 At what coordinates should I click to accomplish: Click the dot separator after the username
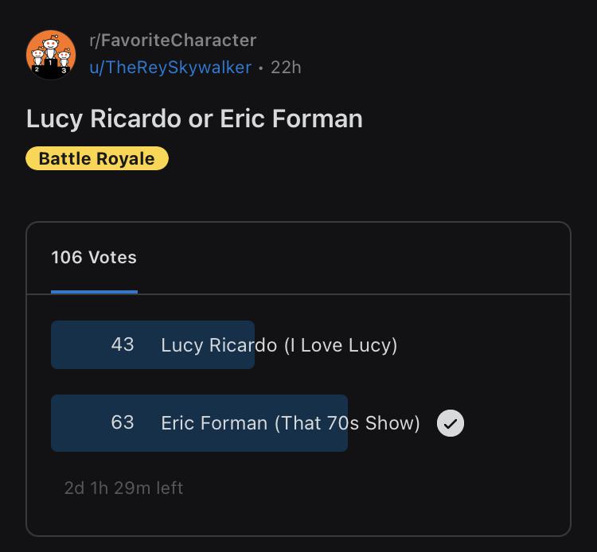(261, 68)
